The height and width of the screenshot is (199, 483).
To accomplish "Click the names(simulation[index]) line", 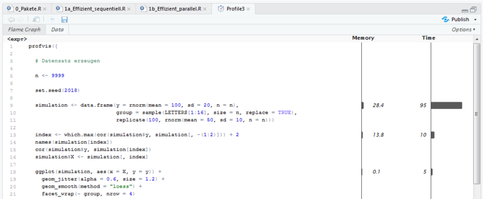I will [x=74, y=142].
